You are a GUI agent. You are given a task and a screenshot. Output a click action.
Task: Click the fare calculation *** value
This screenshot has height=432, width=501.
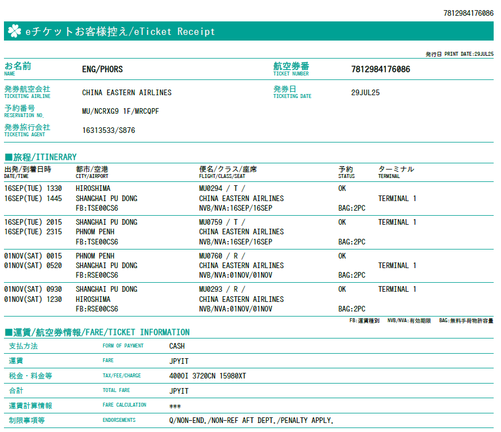tap(175, 406)
